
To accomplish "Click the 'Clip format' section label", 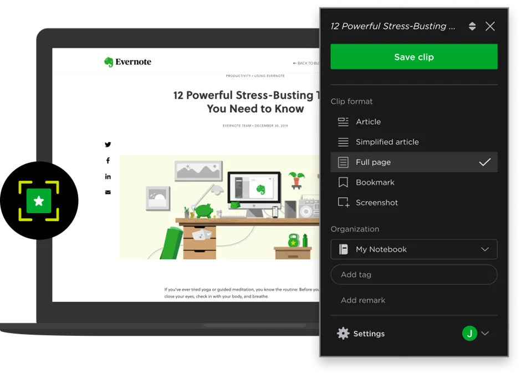I will (351, 101).
